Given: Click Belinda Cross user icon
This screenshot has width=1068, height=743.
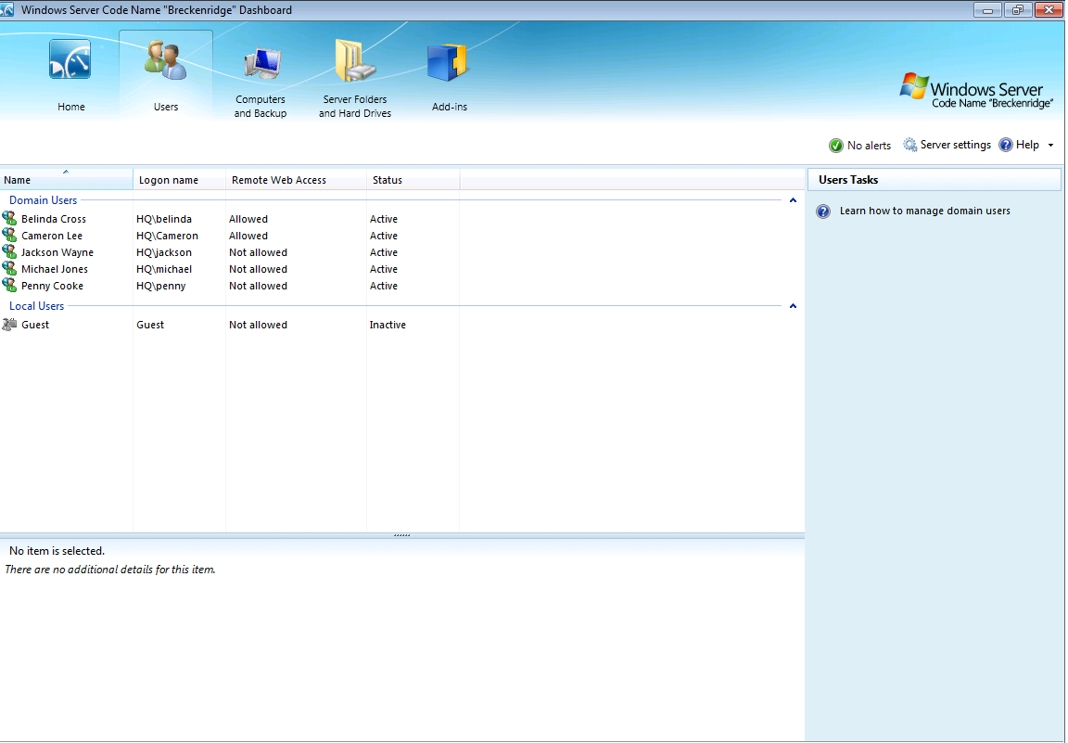Looking at the screenshot, I should coord(9,219).
